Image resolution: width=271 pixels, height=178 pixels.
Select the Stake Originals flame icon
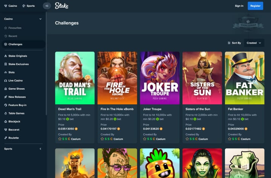[6, 56]
